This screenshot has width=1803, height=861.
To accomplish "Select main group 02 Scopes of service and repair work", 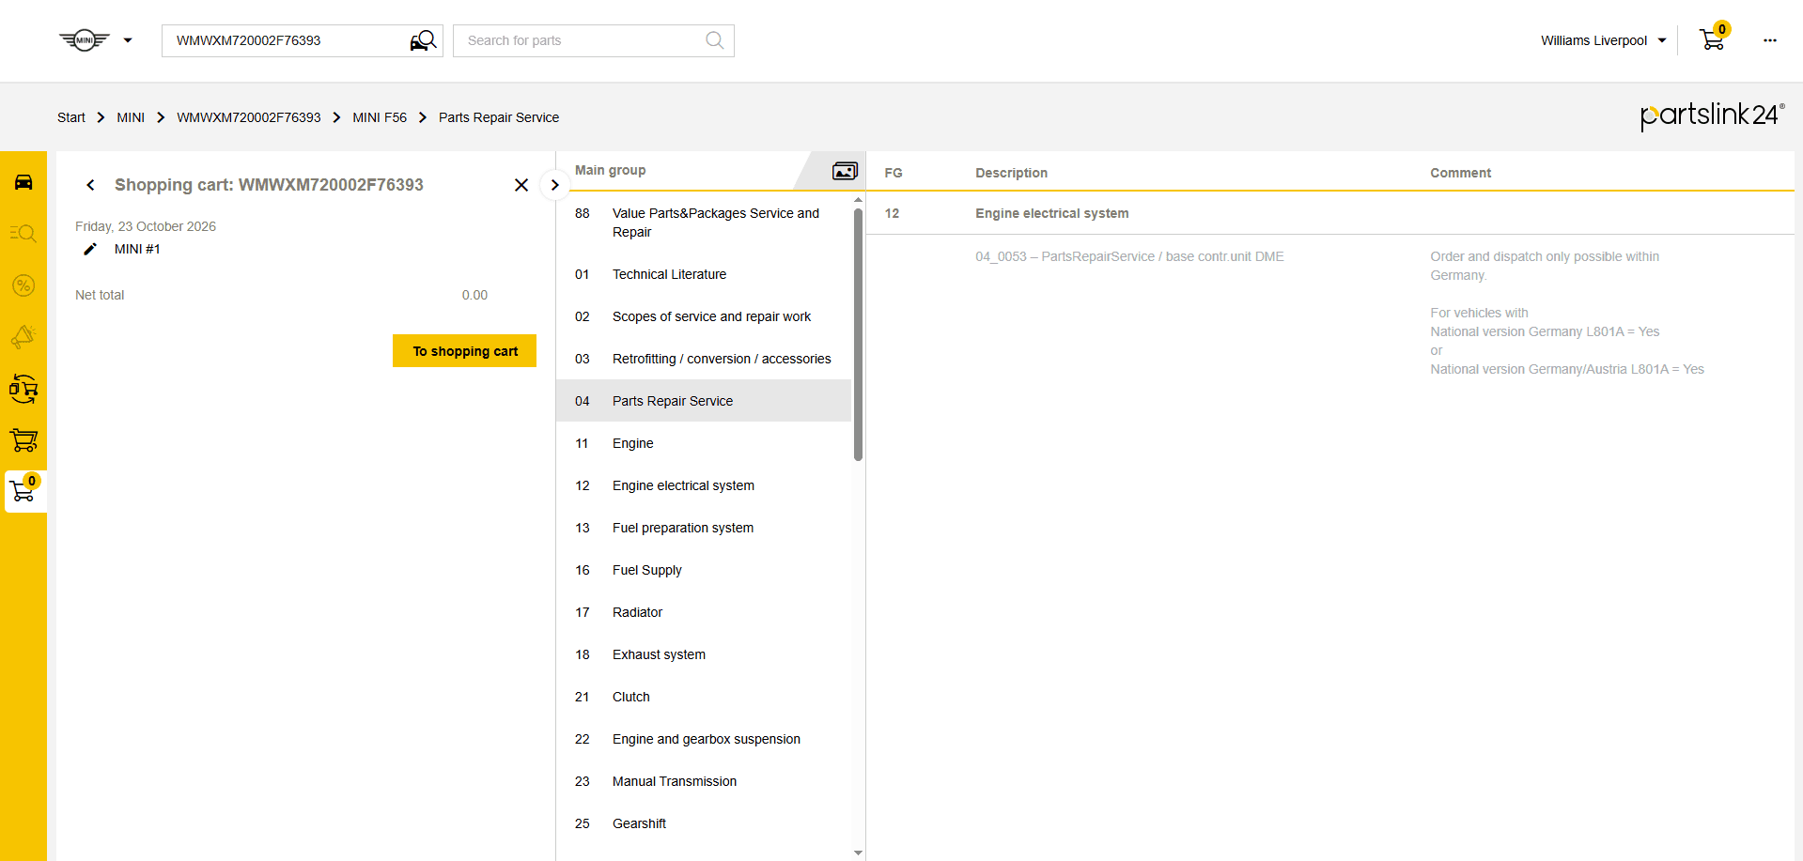I will [704, 316].
